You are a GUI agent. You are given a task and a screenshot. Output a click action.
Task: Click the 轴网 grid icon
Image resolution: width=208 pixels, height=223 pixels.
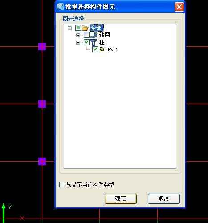pyautogui.click(x=94, y=35)
